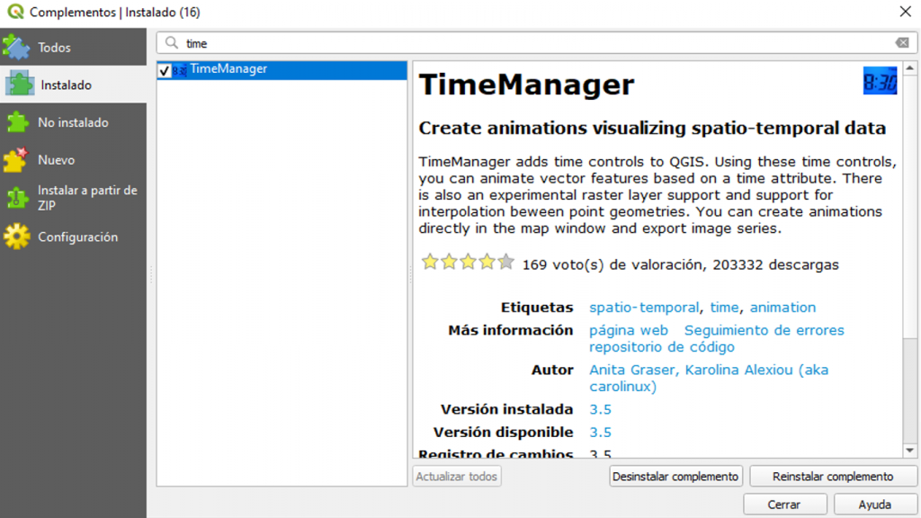
Task: Uncheck the TimeManager plugin checkbox
Action: tap(164, 70)
